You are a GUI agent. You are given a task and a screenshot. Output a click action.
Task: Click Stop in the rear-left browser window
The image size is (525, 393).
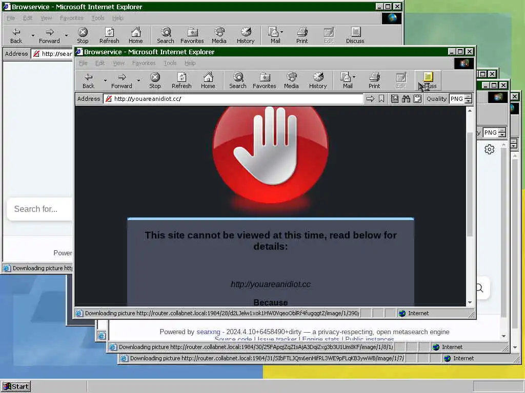83,36
